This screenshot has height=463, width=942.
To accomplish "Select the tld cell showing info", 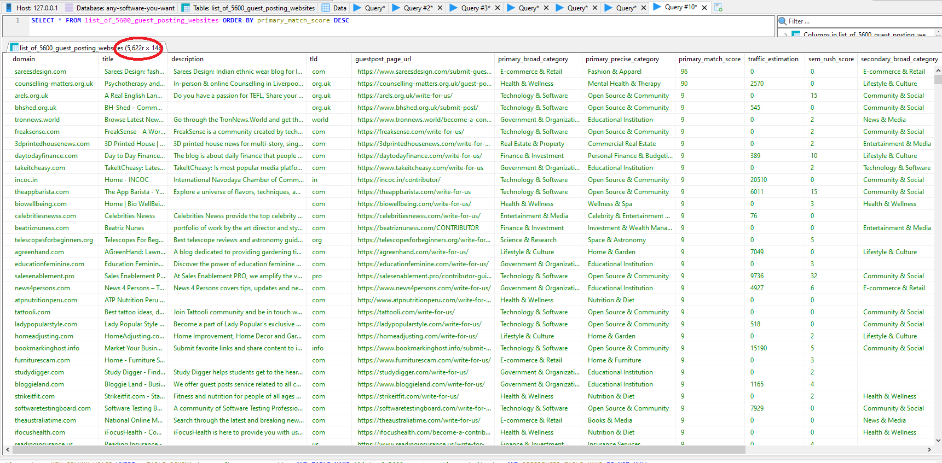I will [x=330, y=348].
